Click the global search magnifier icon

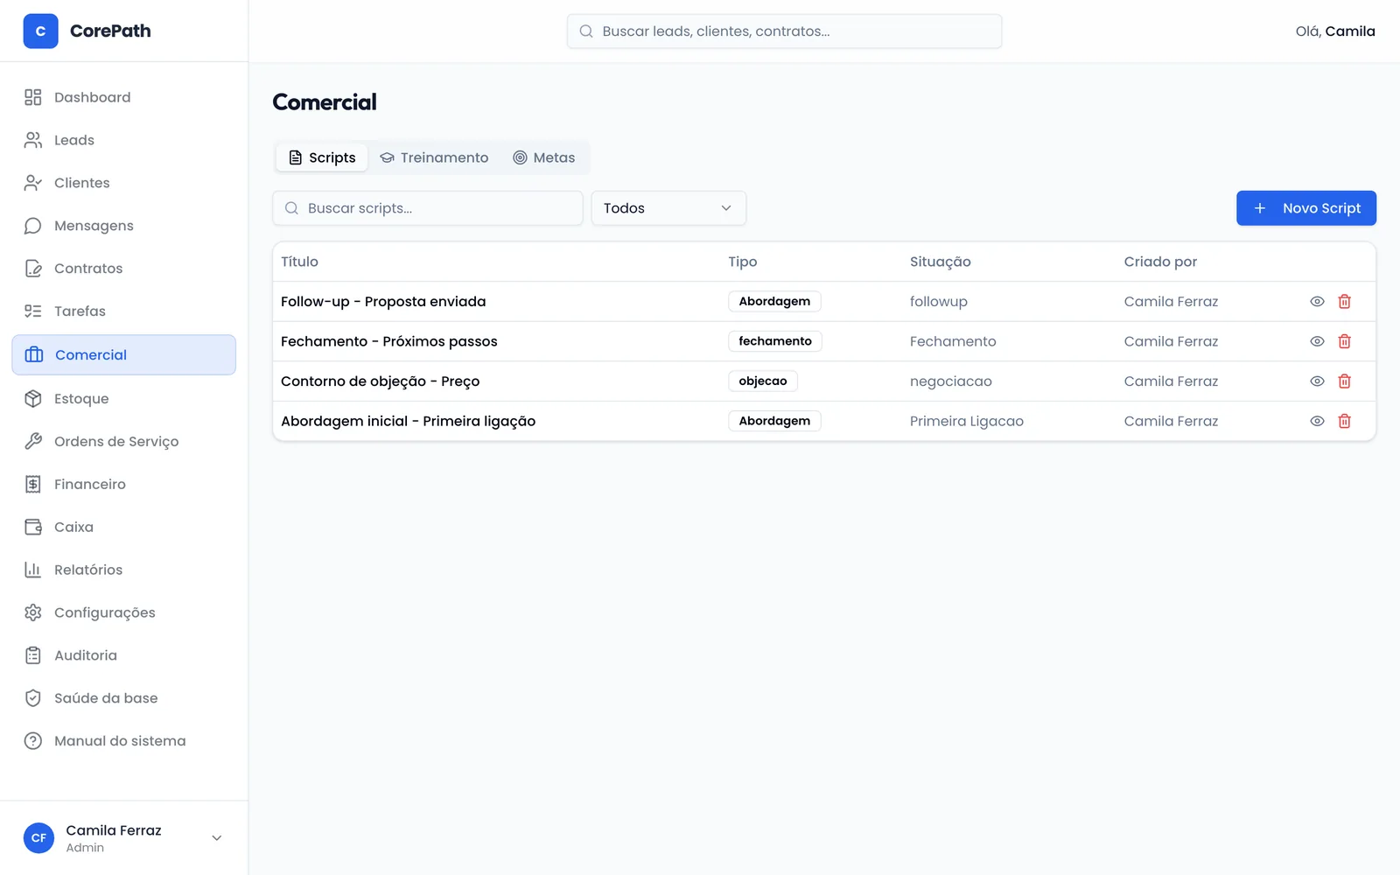586,31
